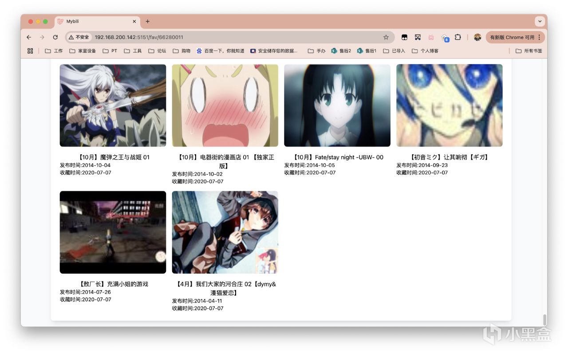Click title 【初音ミク】让其响彻【ギガ】
This screenshot has height=354, width=568.
click(450, 157)
